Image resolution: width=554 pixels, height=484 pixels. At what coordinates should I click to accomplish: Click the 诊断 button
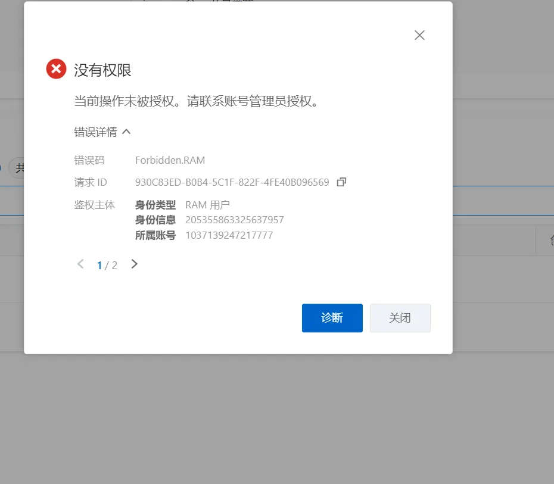(x=332, y=318)
